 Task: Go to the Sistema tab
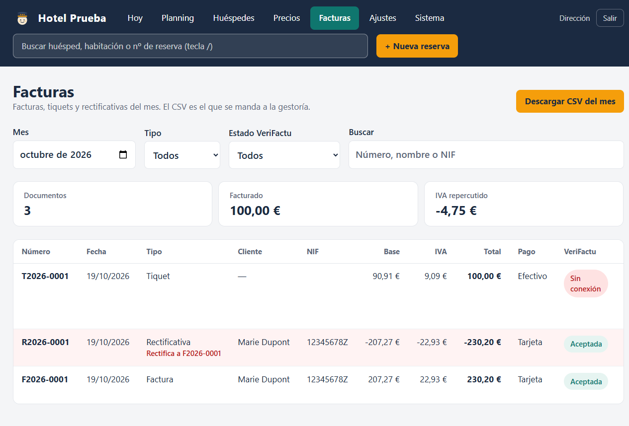coord(430,18)
